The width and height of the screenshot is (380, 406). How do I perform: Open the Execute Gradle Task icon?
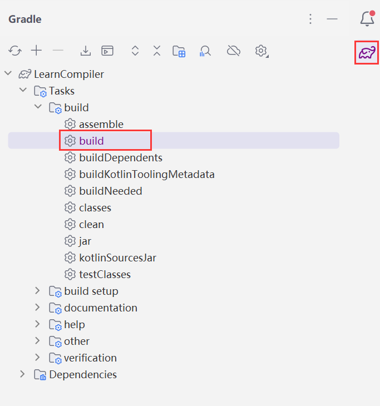[107, 51]
